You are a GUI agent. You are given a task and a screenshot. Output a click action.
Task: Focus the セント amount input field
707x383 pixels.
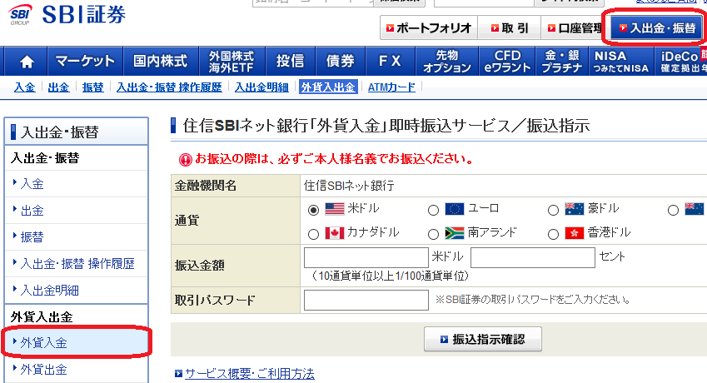point(533,258)
